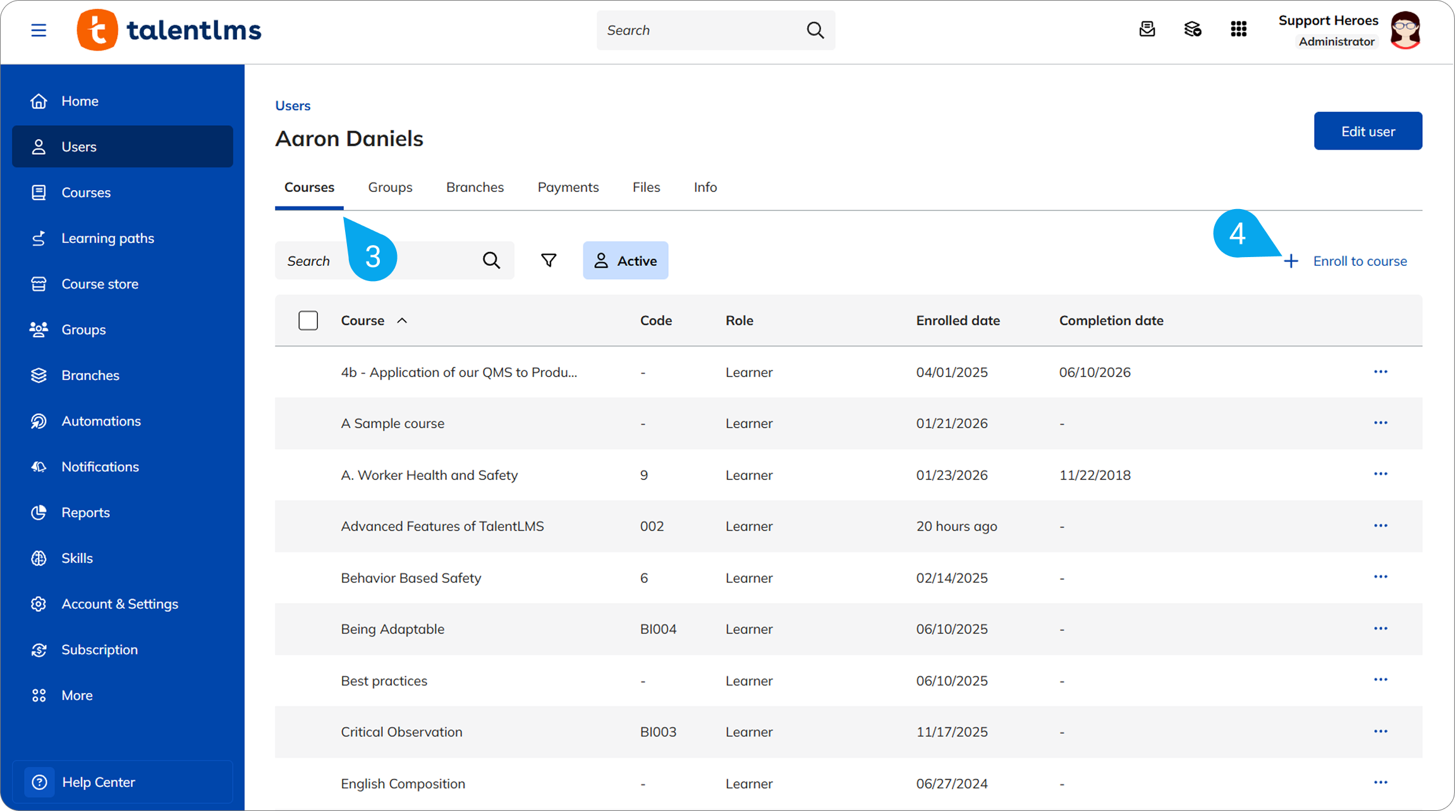Click the A. Worker Health and Safety name
Viewport: 1455px width, 811px height.
pos(429,475)
